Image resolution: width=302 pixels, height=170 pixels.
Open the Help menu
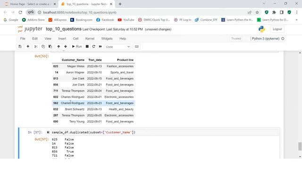(123, 39)
